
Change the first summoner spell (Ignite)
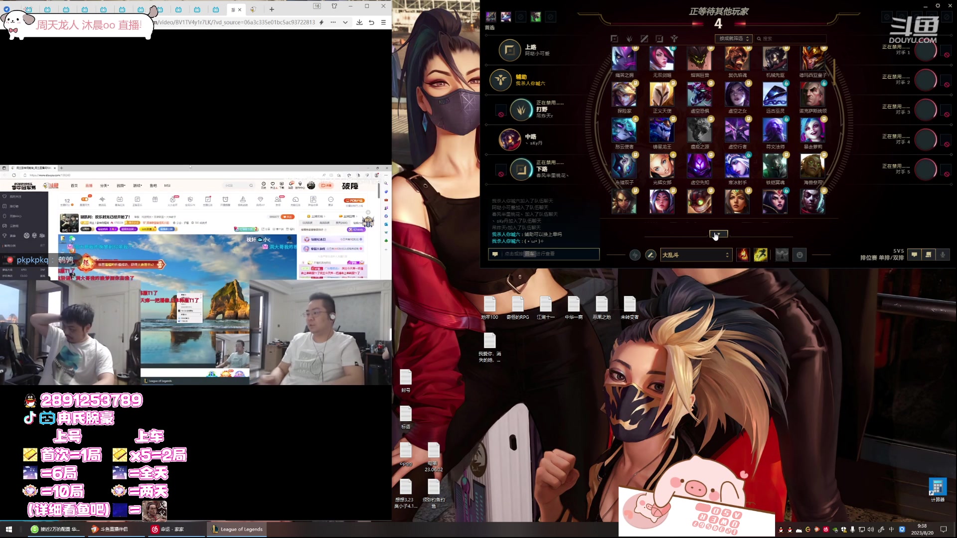[743, 255]
